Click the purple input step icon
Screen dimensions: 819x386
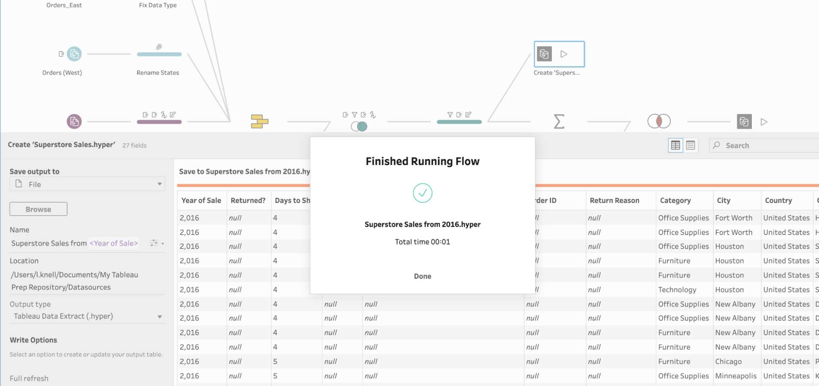[74, 122]
